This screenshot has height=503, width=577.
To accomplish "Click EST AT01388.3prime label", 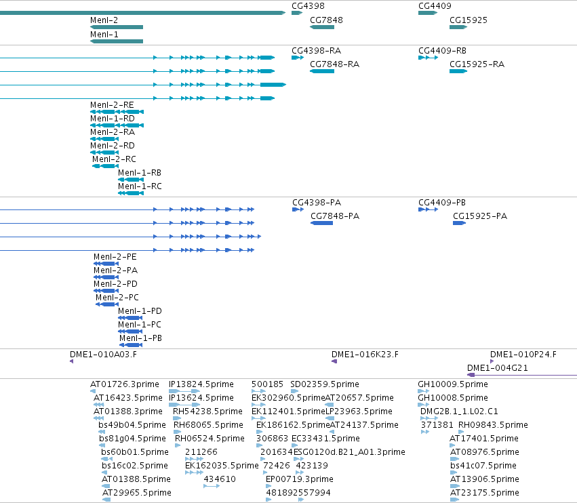I will [x=128, y=411].
